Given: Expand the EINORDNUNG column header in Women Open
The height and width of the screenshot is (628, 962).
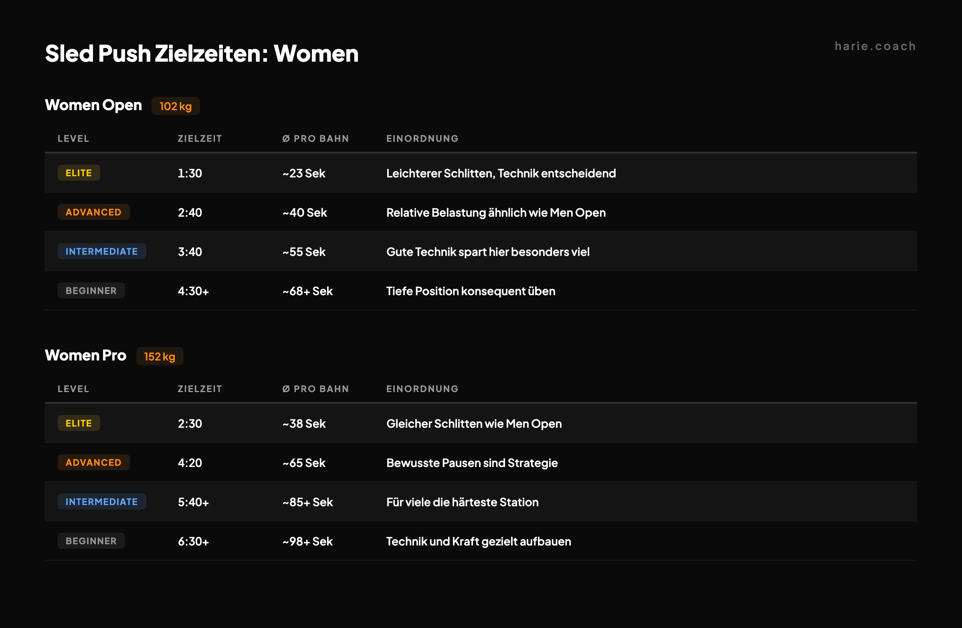Looking at the screenshot, I should tap(422, 138).
